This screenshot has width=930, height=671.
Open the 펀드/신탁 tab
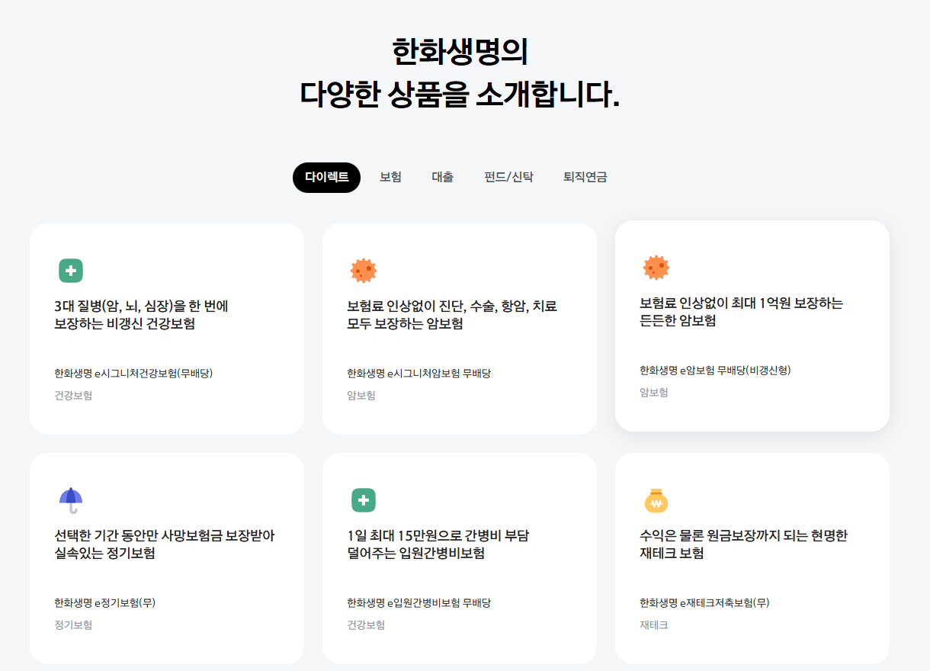click(508, 178)
